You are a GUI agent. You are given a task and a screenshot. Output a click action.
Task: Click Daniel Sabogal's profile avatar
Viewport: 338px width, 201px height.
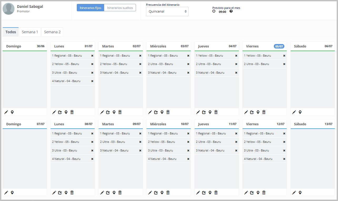pyautogui.click(x=8, y=9)
